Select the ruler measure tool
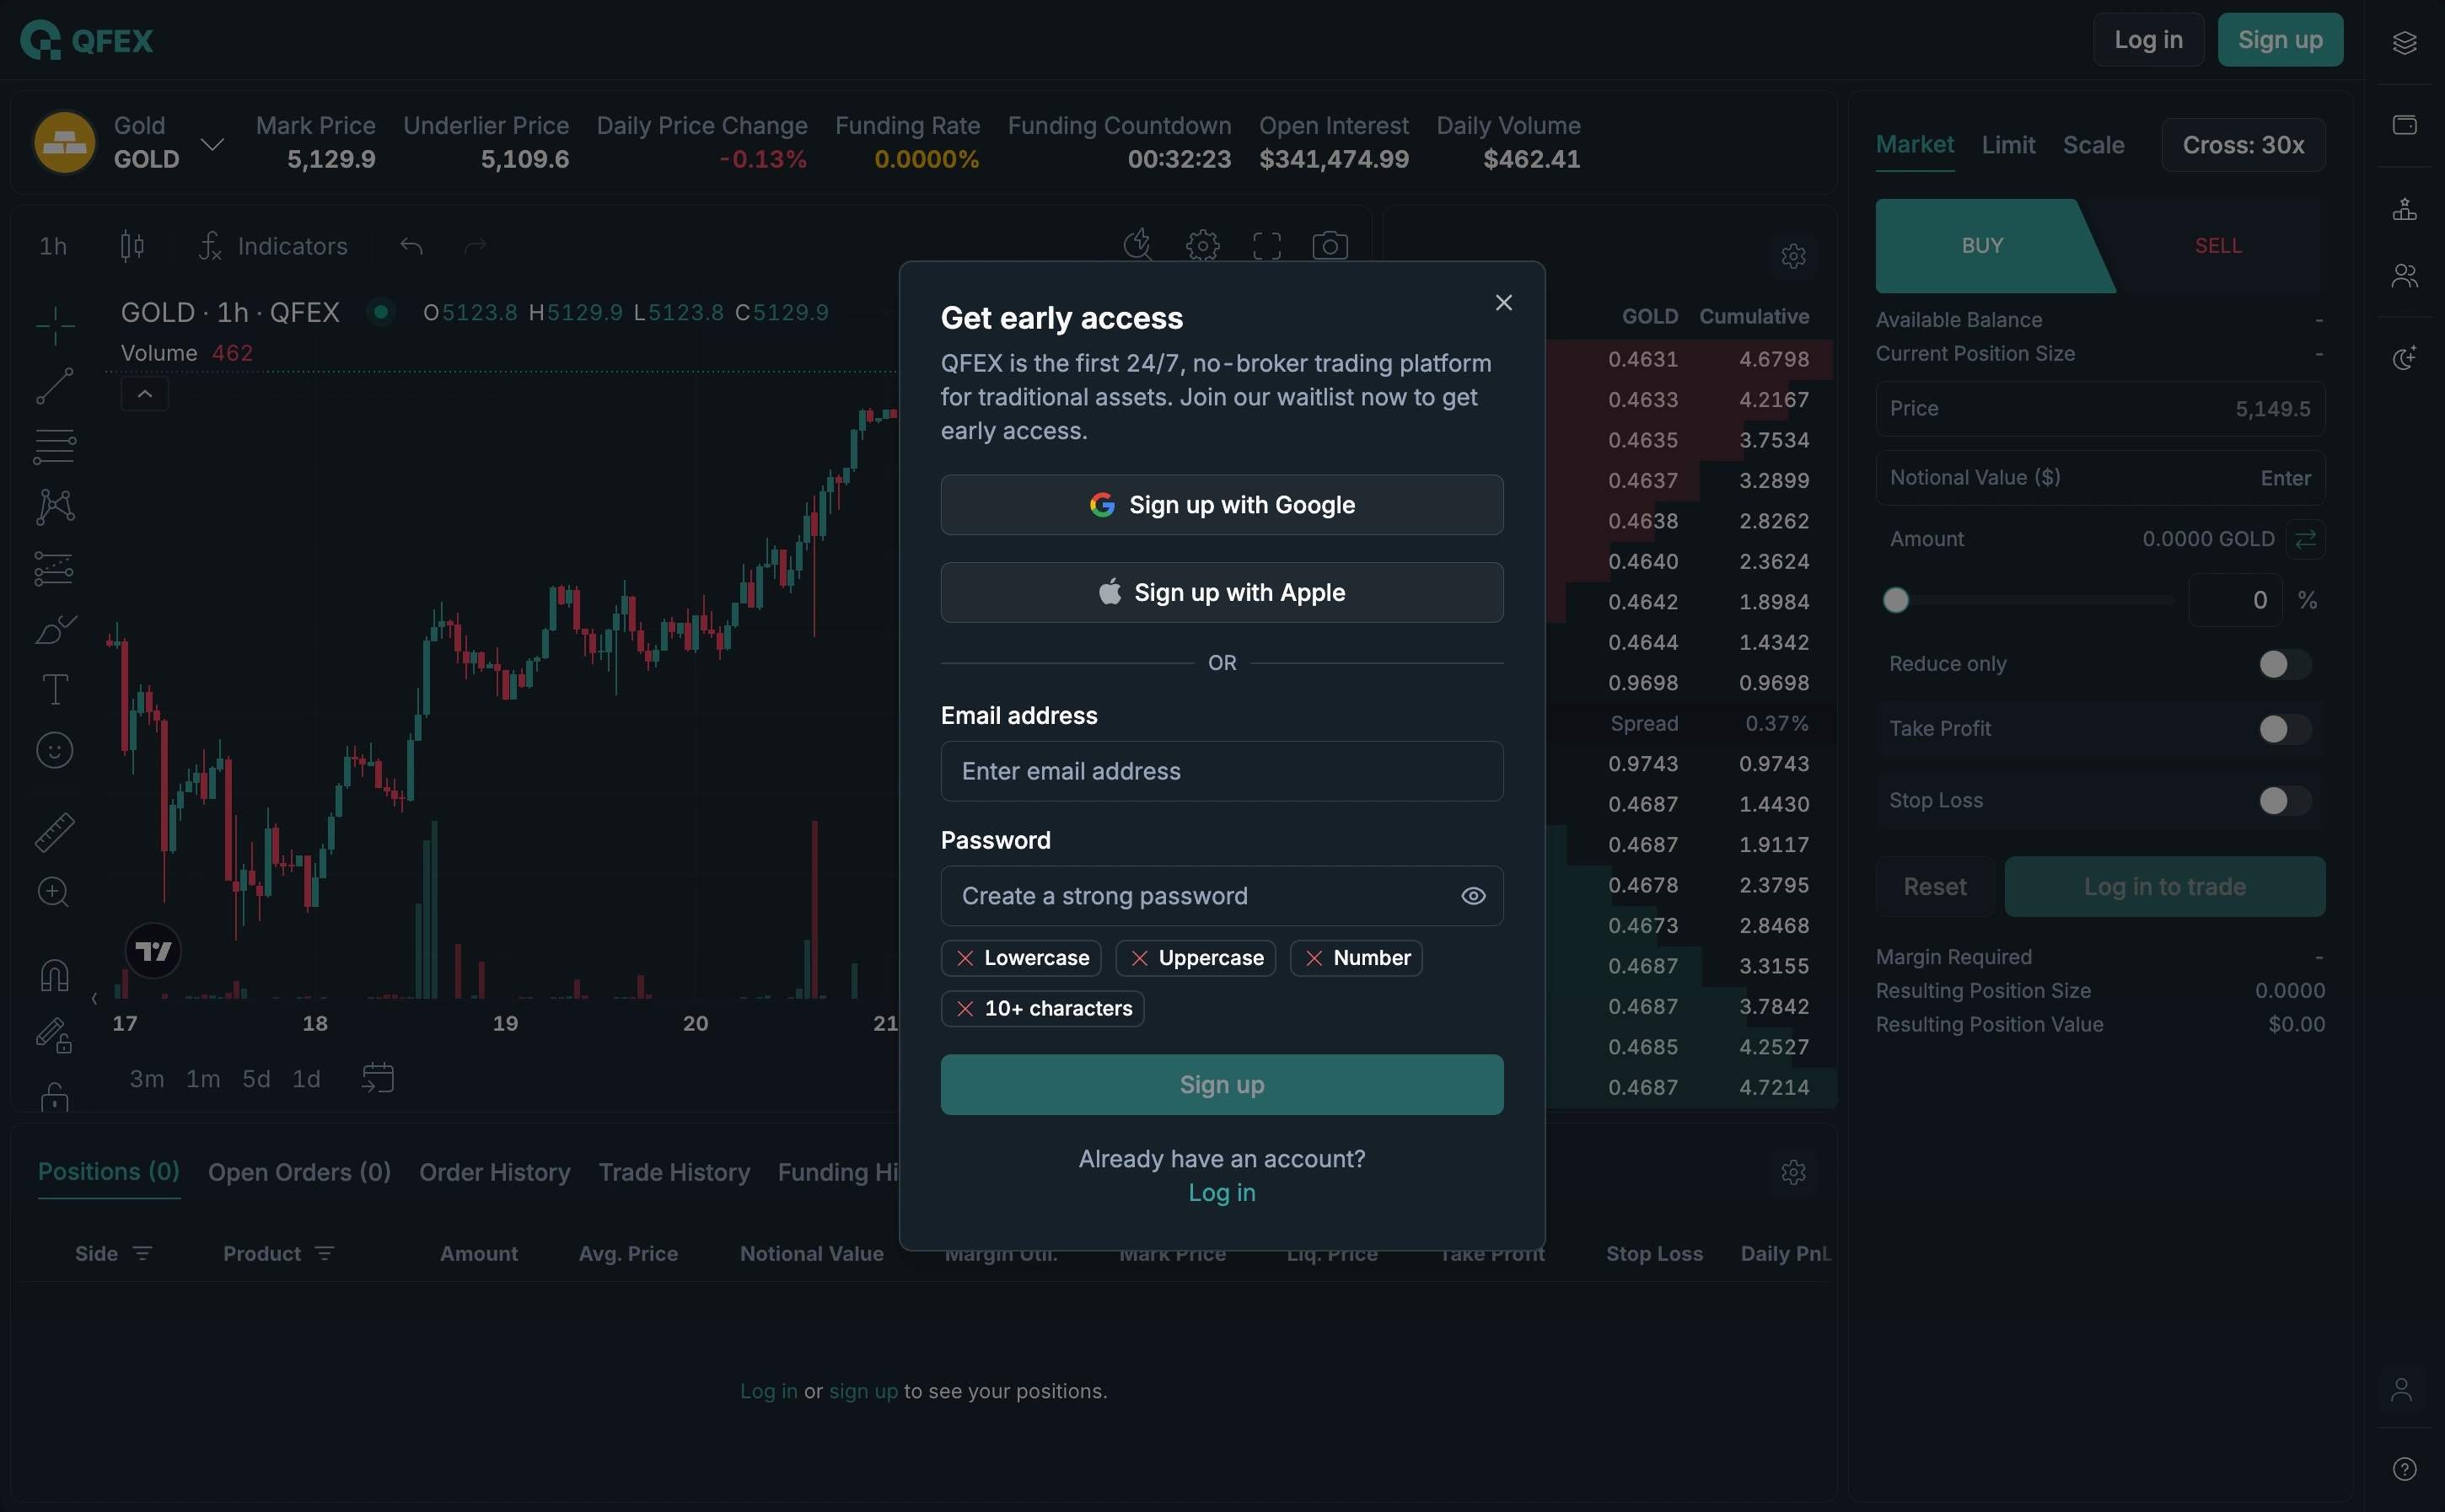The image size is (2445, 1512). pos(54,832)
